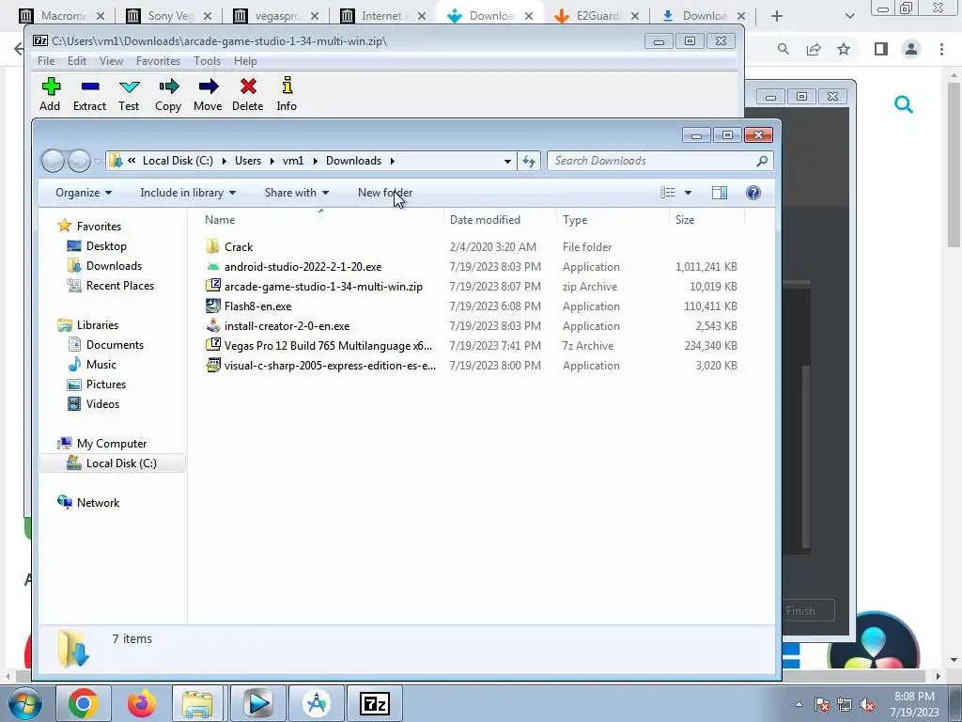Sort by Date modified column
Image resolution: width=962 pixels, height=722 pixels.
[485, 220]
